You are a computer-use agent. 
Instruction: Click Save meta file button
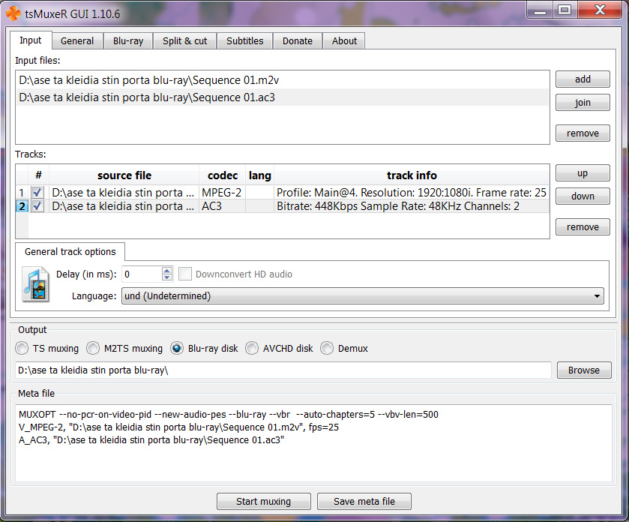[364, 502]
